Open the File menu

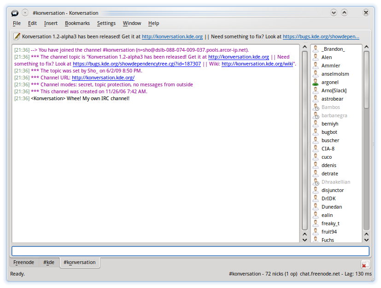click(17, 23)
